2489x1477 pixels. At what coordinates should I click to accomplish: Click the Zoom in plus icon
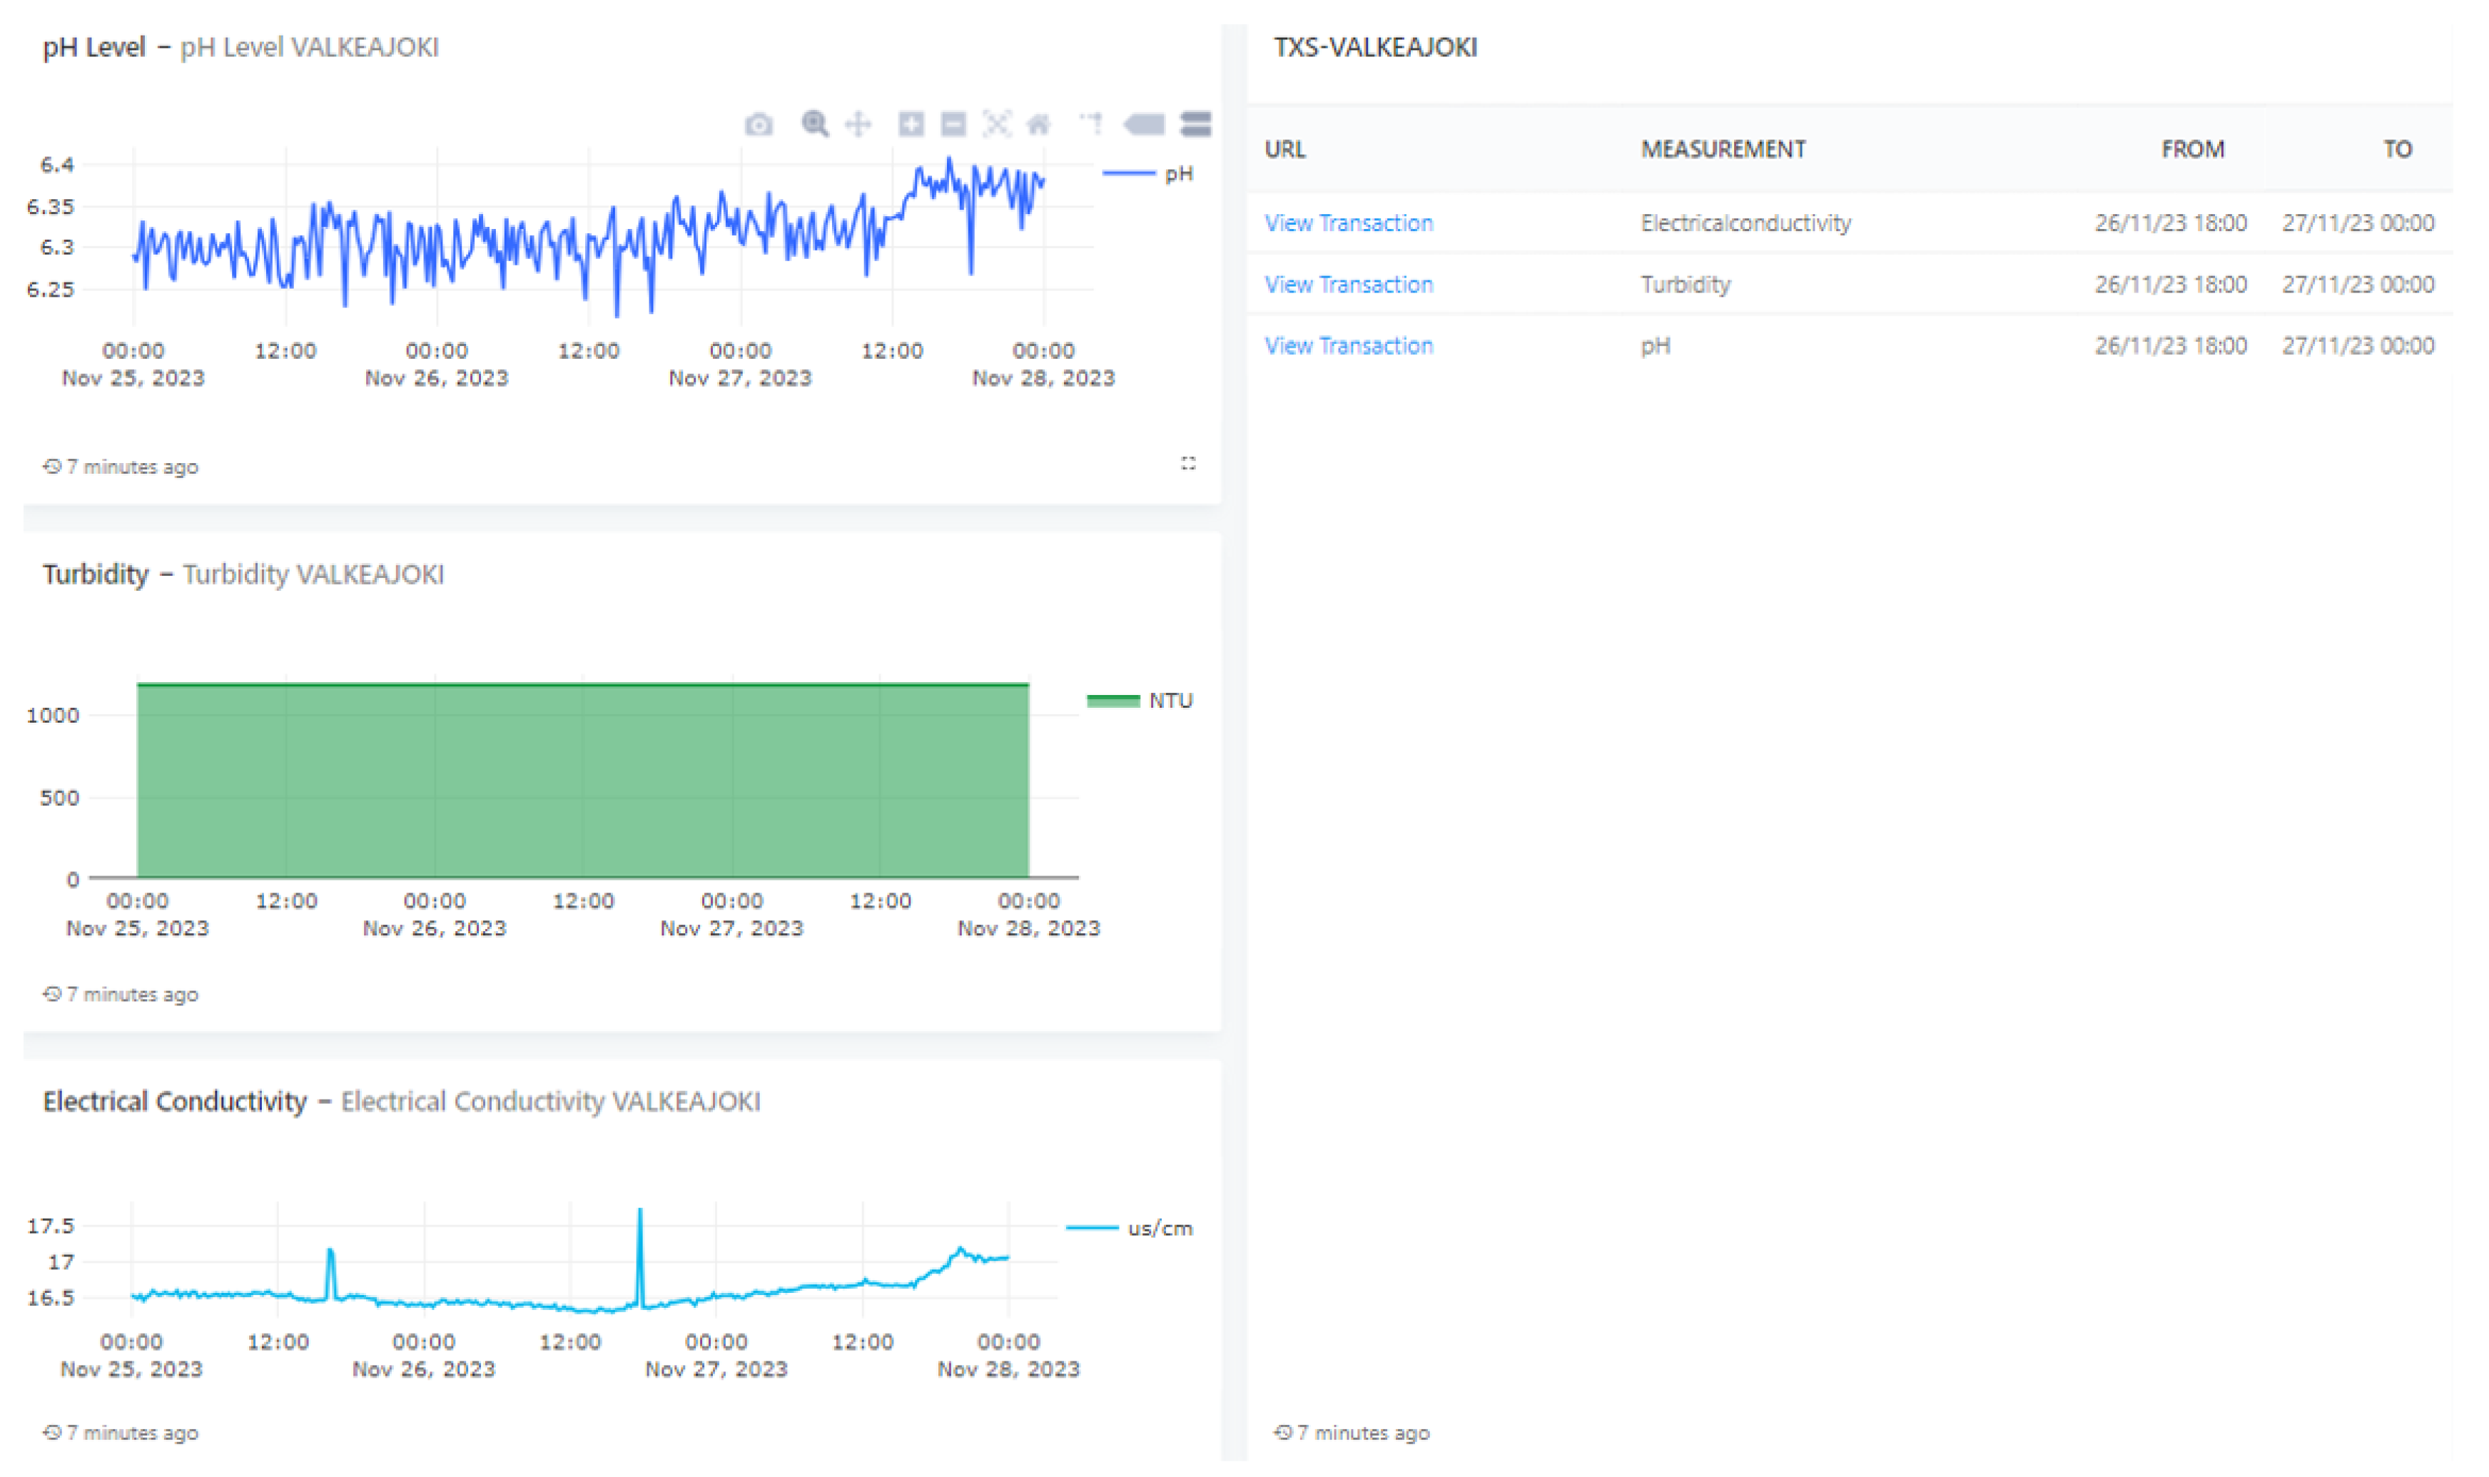point(911,124)
